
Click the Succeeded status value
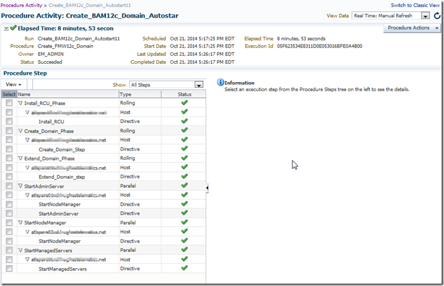click(50, 62)
